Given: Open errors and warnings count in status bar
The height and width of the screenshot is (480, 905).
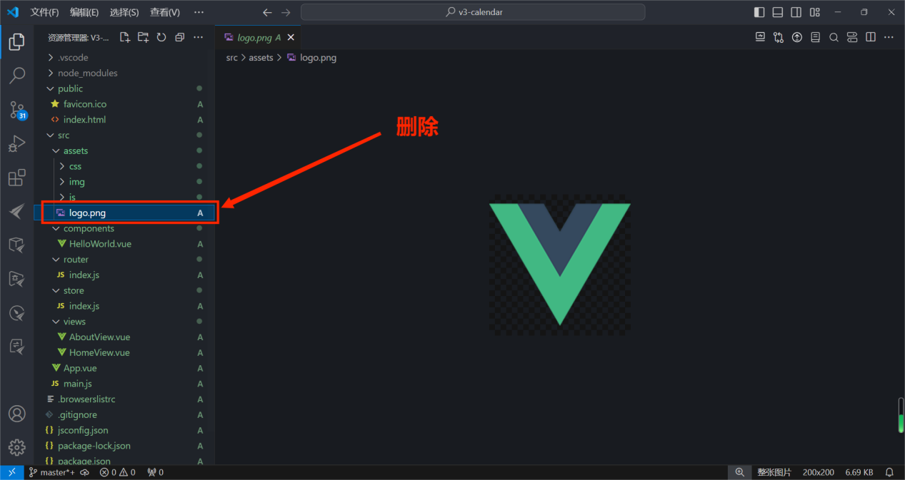Looking at the screenshot, I should tap(117, 472).
